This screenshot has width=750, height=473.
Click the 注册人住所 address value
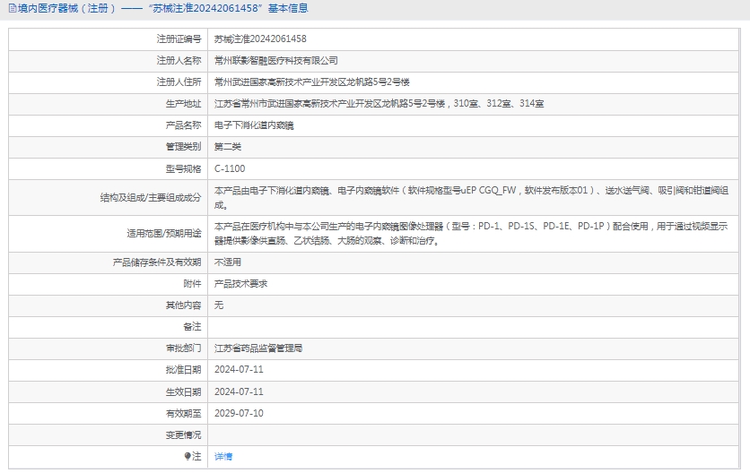tap(311, 82)
